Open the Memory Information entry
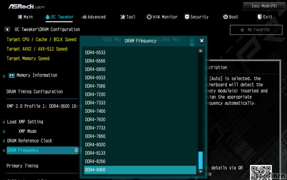Screen dimensions: 287x180 [x=33, y=75]
